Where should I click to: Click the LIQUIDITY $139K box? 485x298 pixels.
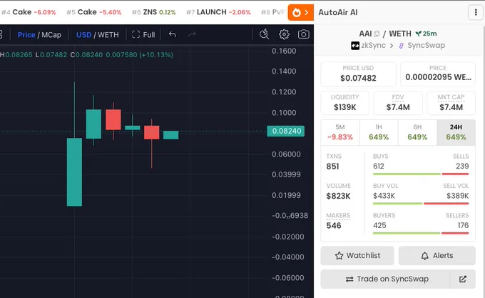[345, 103]
